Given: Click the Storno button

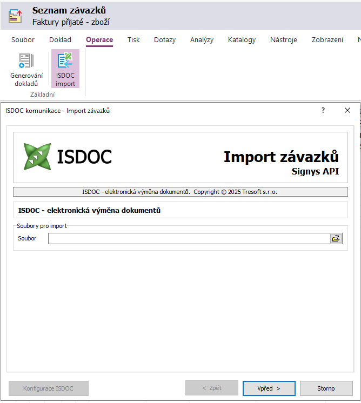Looking at the screenshot, I should click(326, 388).
